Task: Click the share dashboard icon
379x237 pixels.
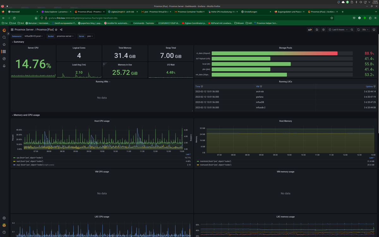Action: tap(61, 30)
